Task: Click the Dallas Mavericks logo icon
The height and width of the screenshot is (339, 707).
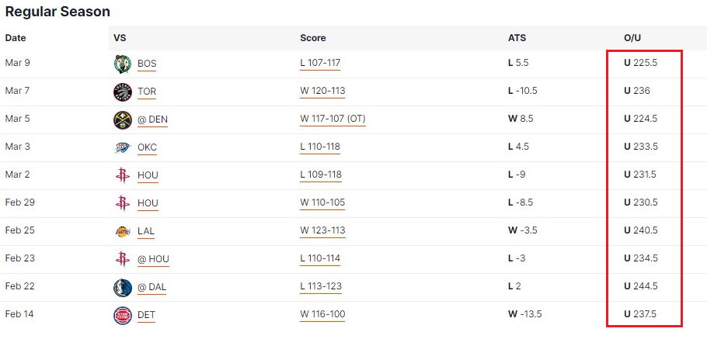Action: click(123, 287)
